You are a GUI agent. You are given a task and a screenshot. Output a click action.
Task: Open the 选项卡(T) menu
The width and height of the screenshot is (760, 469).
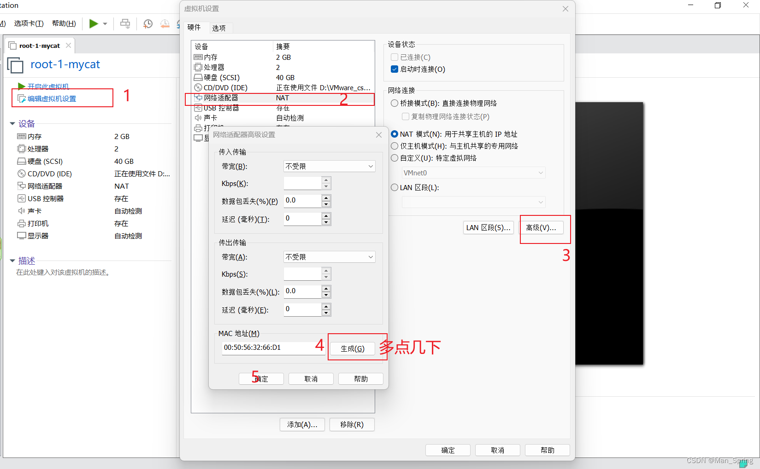29,23
